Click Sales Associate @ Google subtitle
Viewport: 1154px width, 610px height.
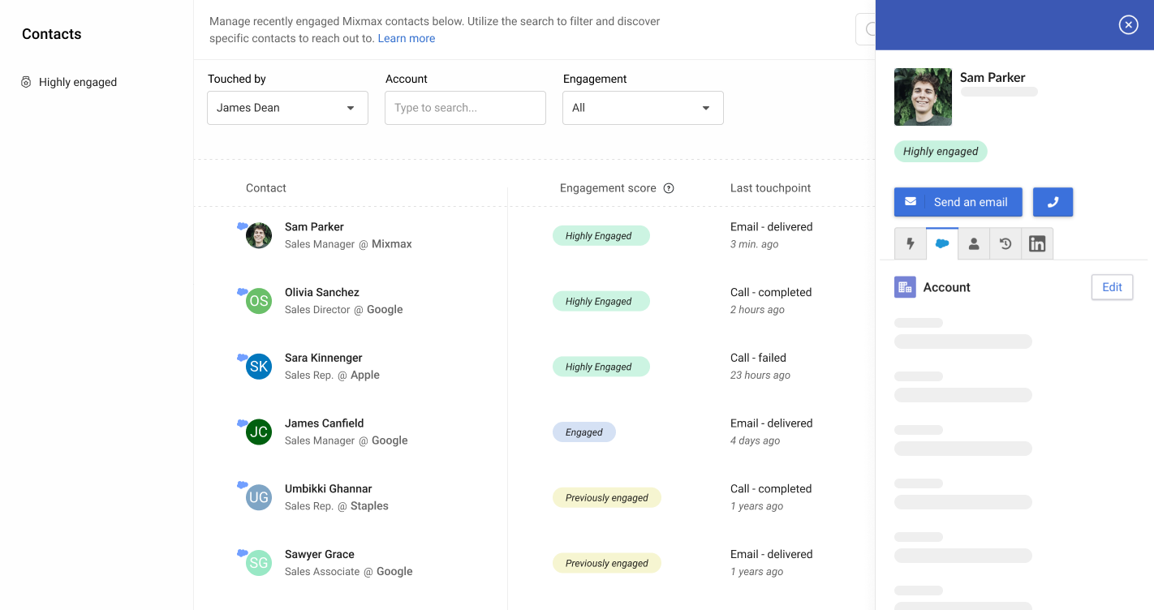pos(349,572)
